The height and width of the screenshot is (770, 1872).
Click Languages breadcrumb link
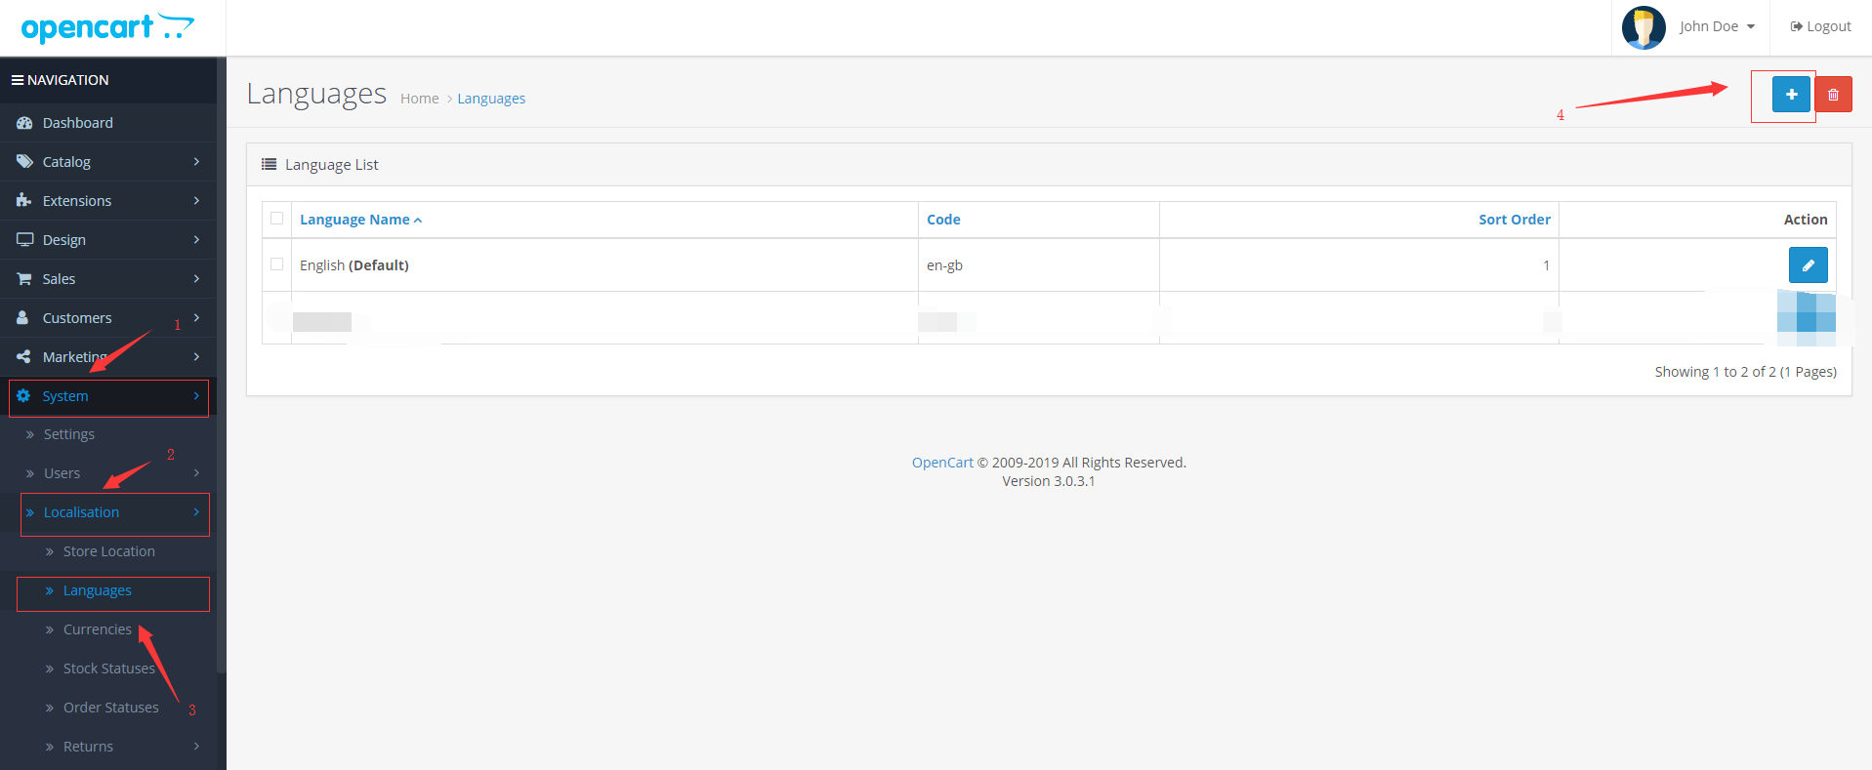tap(491, 99)
